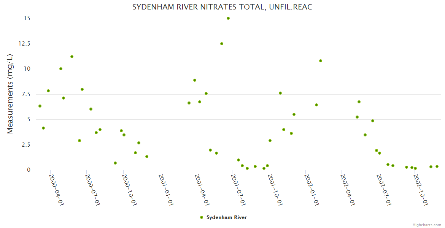This screenshot has height=228, width=445.
Task: Select the 2002-10-01 x-axis date label
Action: click(x=421, y=190)
